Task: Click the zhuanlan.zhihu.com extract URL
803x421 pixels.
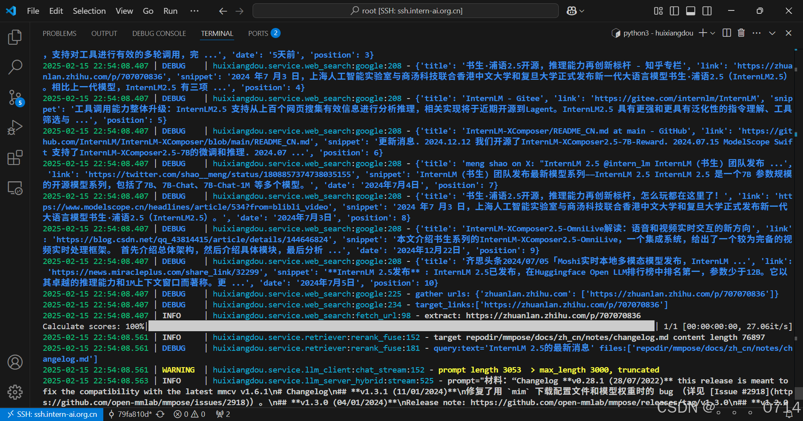Action: coord(553,316)
